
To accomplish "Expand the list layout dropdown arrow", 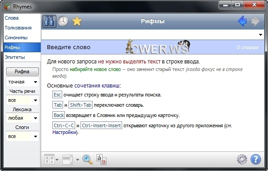I will click(x=77, y=160).
